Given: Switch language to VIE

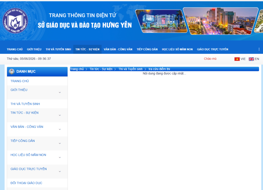Looking at the screenshot, I should 243,59.
